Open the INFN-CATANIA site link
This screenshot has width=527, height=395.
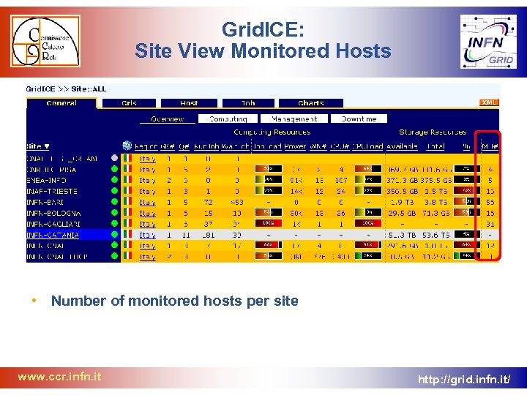click(x=53, y=235)
